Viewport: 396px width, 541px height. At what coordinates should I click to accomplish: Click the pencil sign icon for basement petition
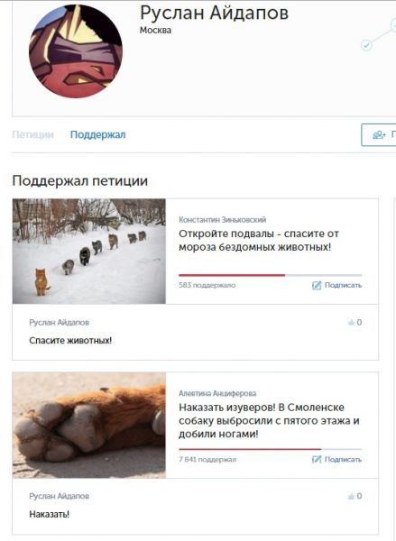[317, 285]
